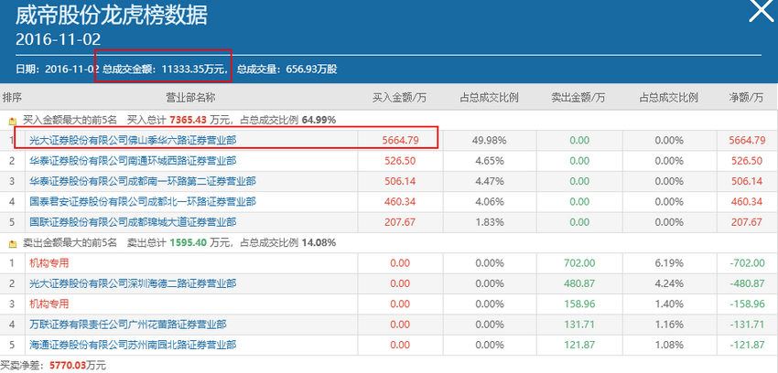
Task: Open 国泰君安证券股份有限公司成都北一环路证券营业部 link
Action: pyautogui.click(x=143, y=202)
